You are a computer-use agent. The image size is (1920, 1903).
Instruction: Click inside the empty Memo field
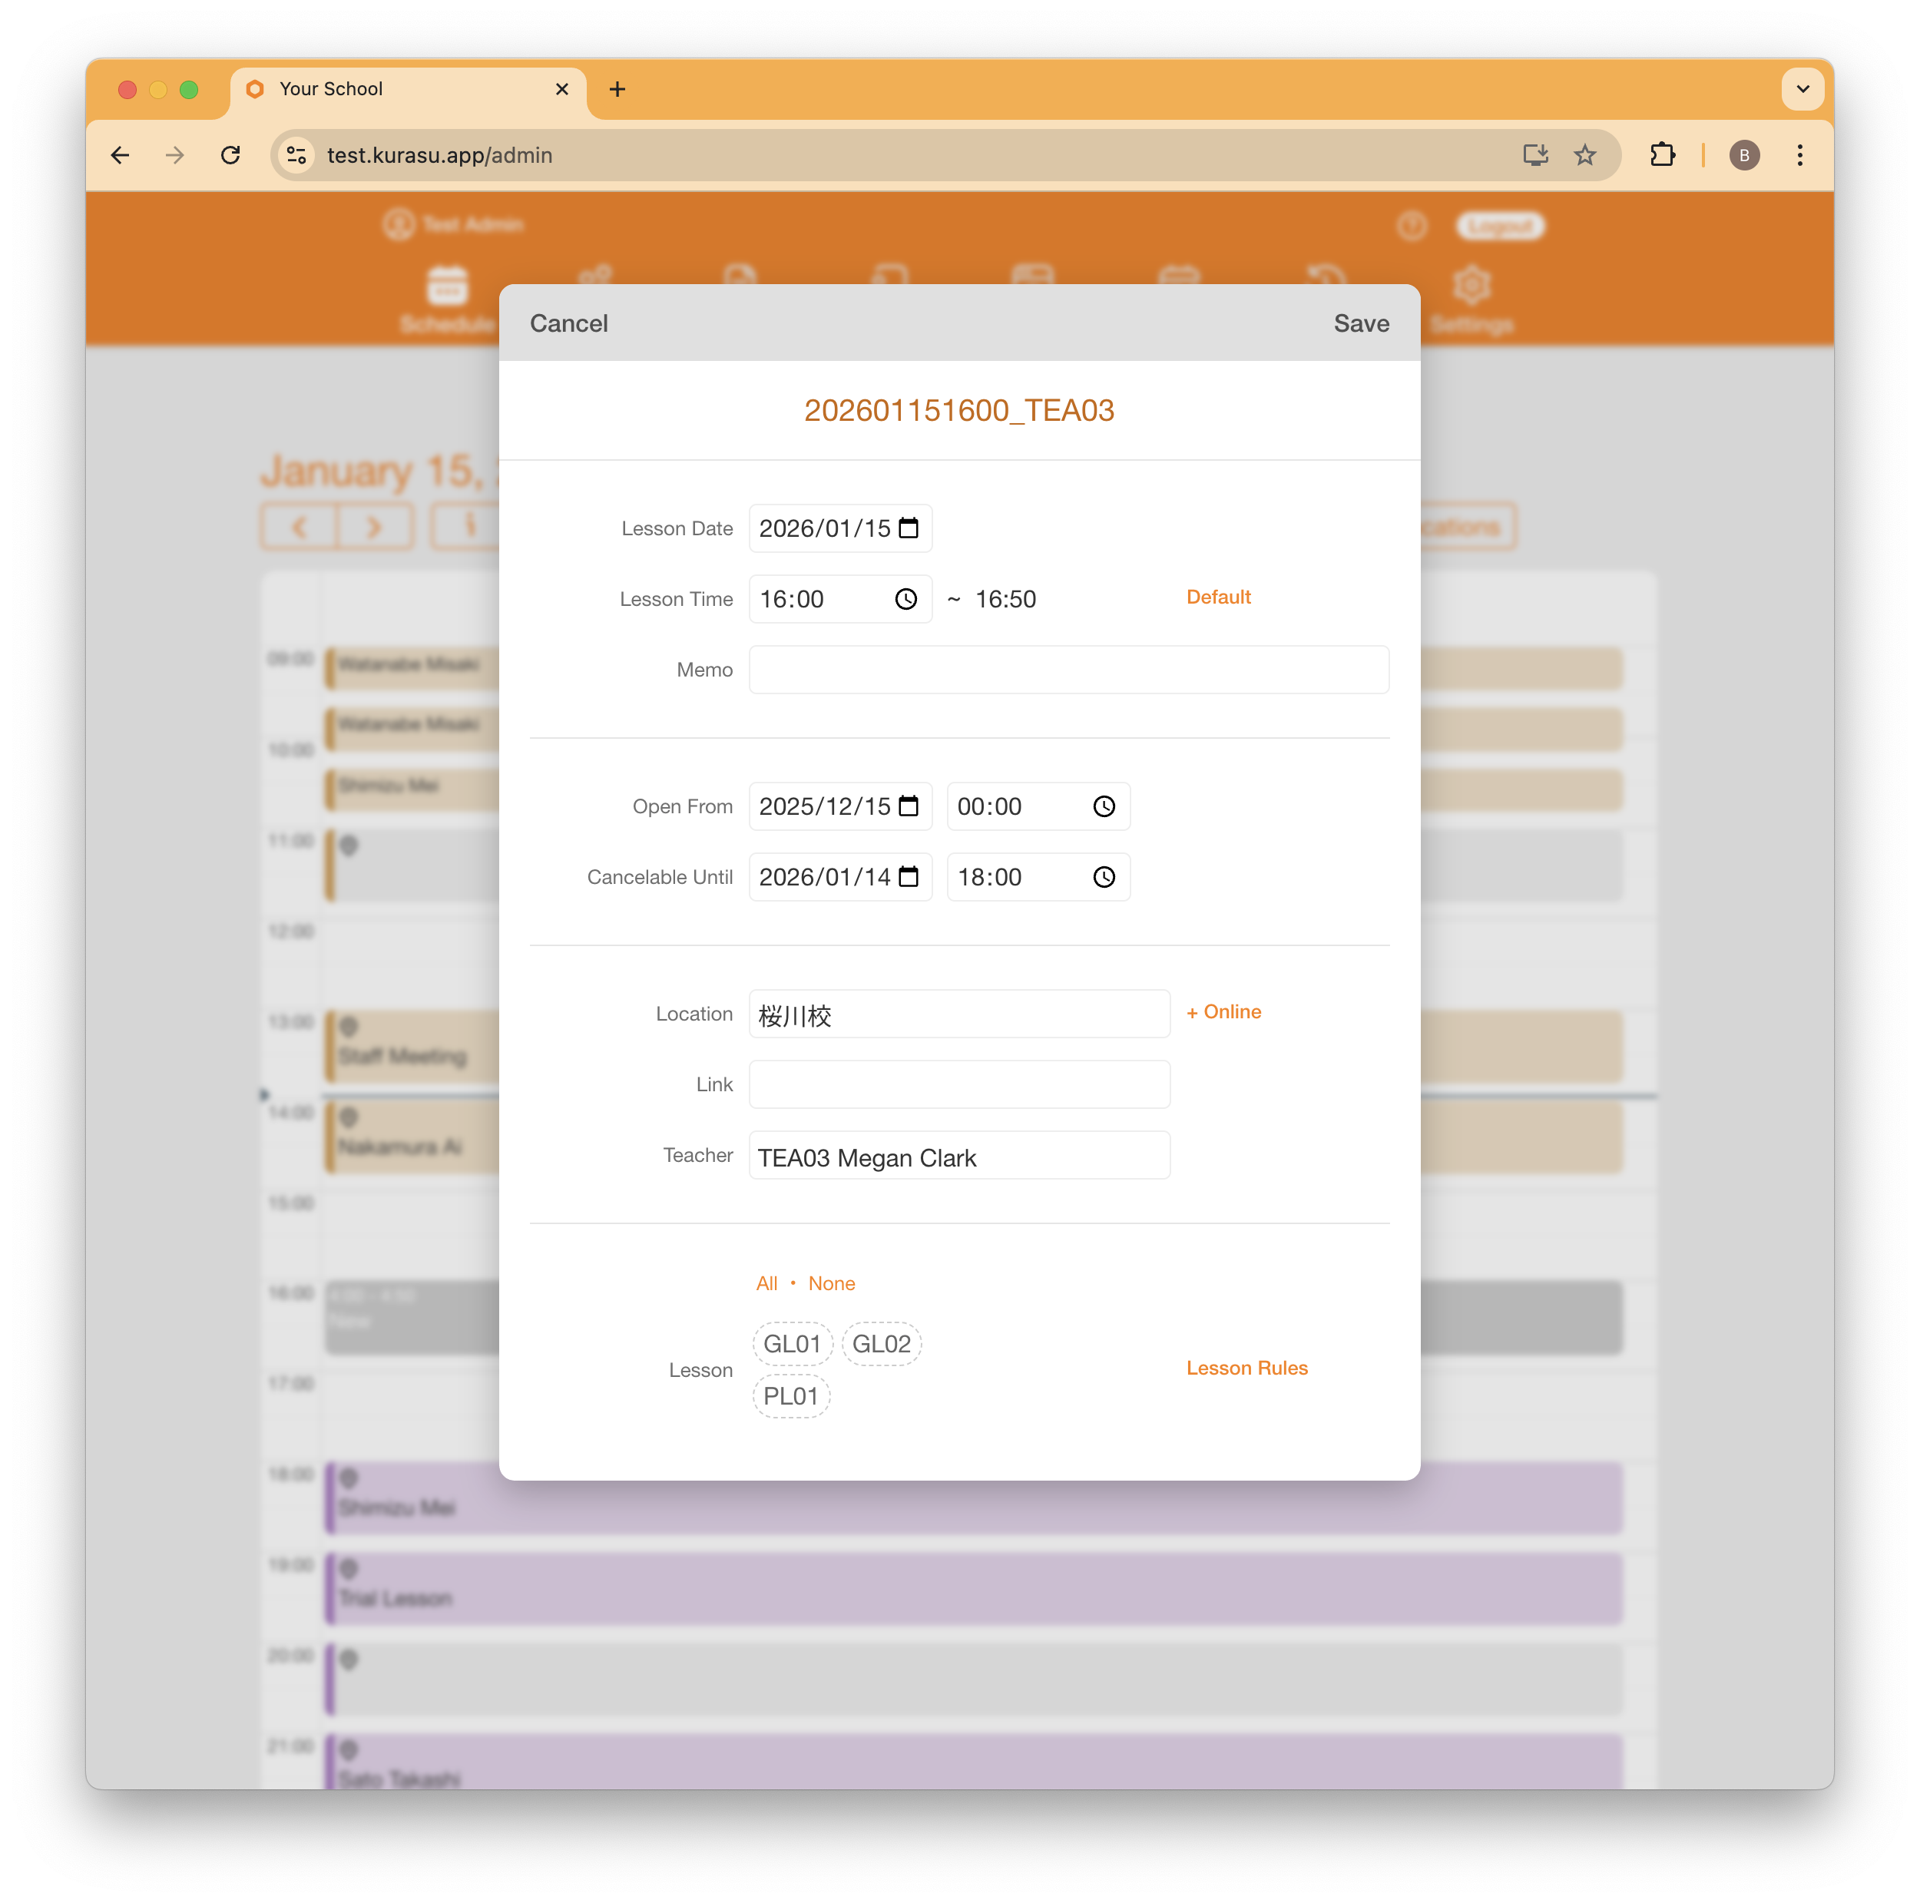[x=1068, y=669]
